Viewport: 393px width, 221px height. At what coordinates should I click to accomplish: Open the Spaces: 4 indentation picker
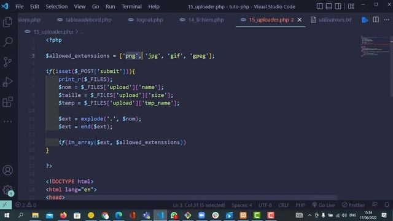pos(241,205)
